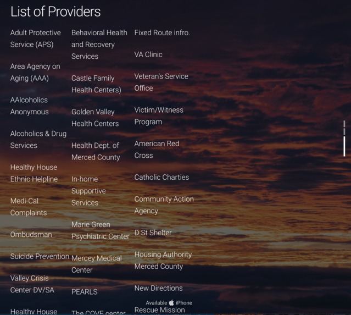Open New Directions provider link

point(159,288)
